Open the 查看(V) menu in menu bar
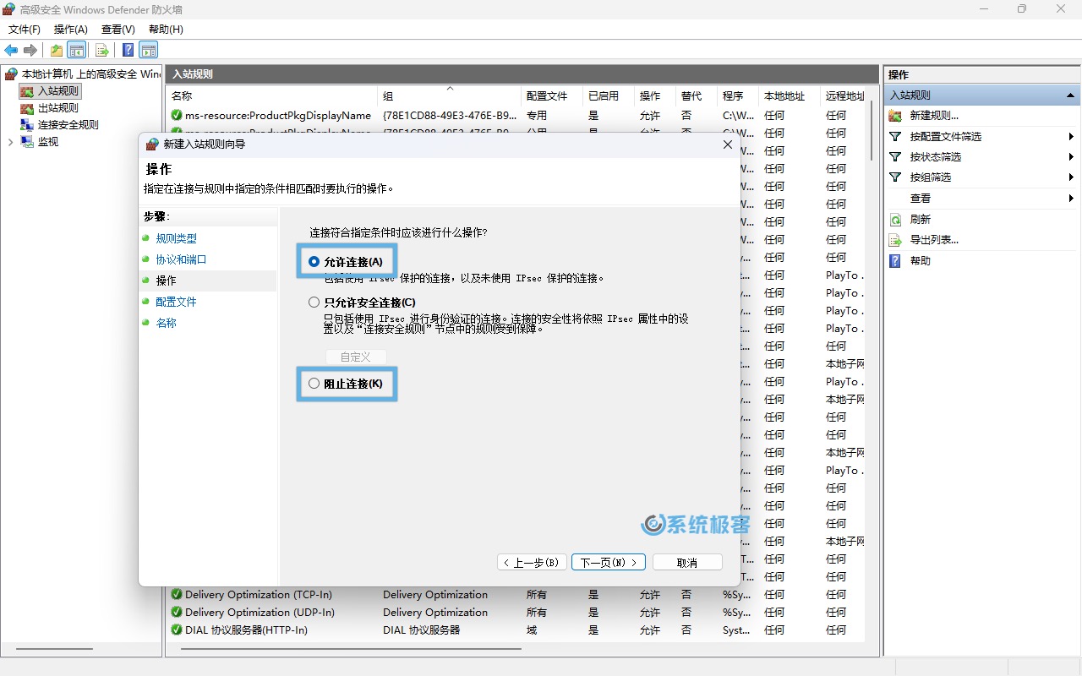1082x676 pixels. point(117,29)
